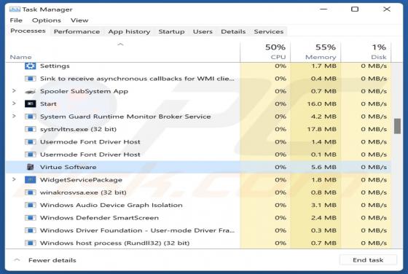Collapse view with Fewer details chevron
Viewport: 408px width, 274px height.
[17, 259]
